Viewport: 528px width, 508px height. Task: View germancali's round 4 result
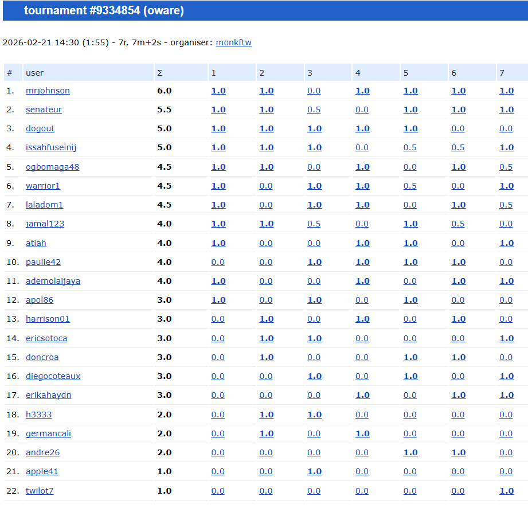[x=362, y=433]
